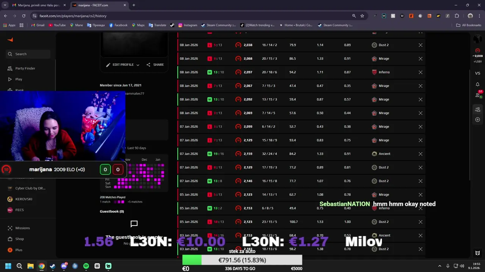Click the 791.56 donation goal progress bar

[242, 260]
